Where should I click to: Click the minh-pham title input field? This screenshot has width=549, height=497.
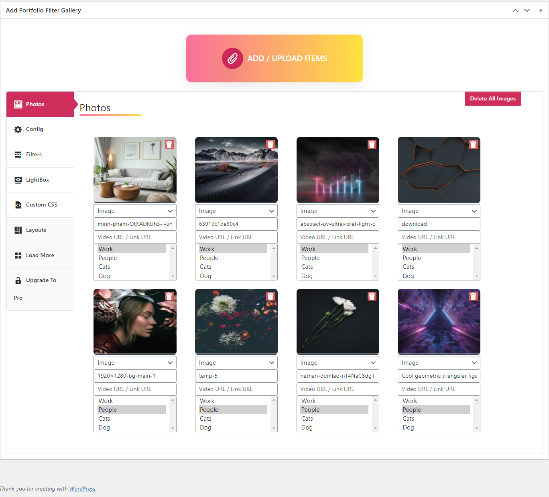coord(135,224)
